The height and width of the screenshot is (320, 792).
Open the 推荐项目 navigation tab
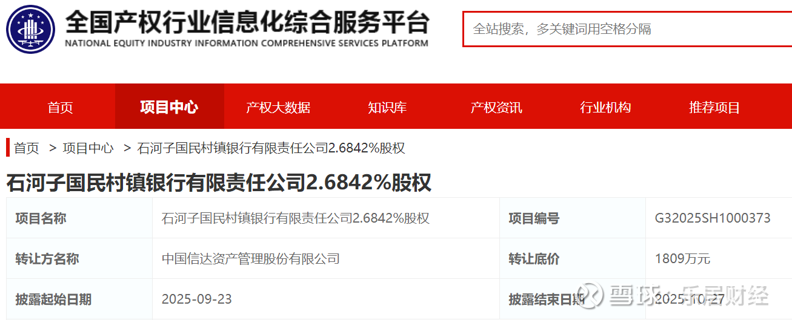tap(714, 108)
